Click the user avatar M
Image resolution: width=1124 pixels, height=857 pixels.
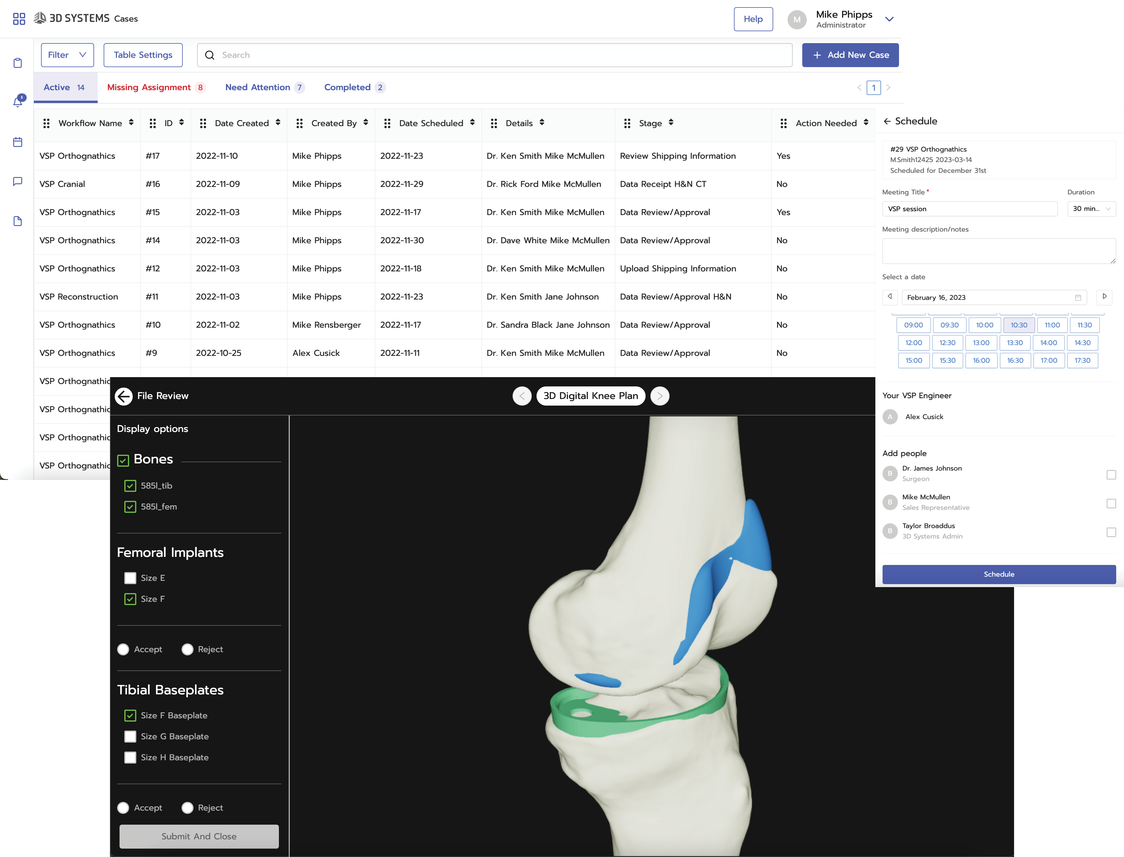coord(797,19)
